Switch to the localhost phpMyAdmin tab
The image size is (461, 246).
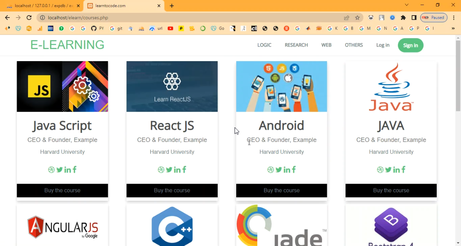(x=43, y=5)
